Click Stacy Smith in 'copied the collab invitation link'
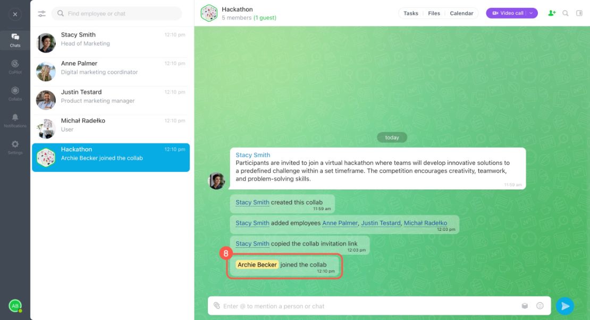This screenshot has height=320, width=590. click(252, 244)
